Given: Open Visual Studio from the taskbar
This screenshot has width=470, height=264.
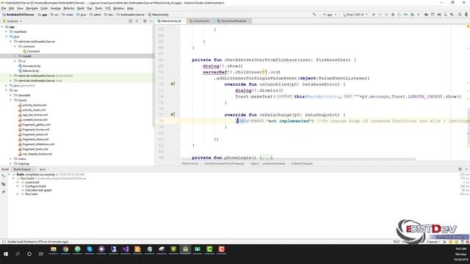Looking at the screenshot, I should [126, 249].
